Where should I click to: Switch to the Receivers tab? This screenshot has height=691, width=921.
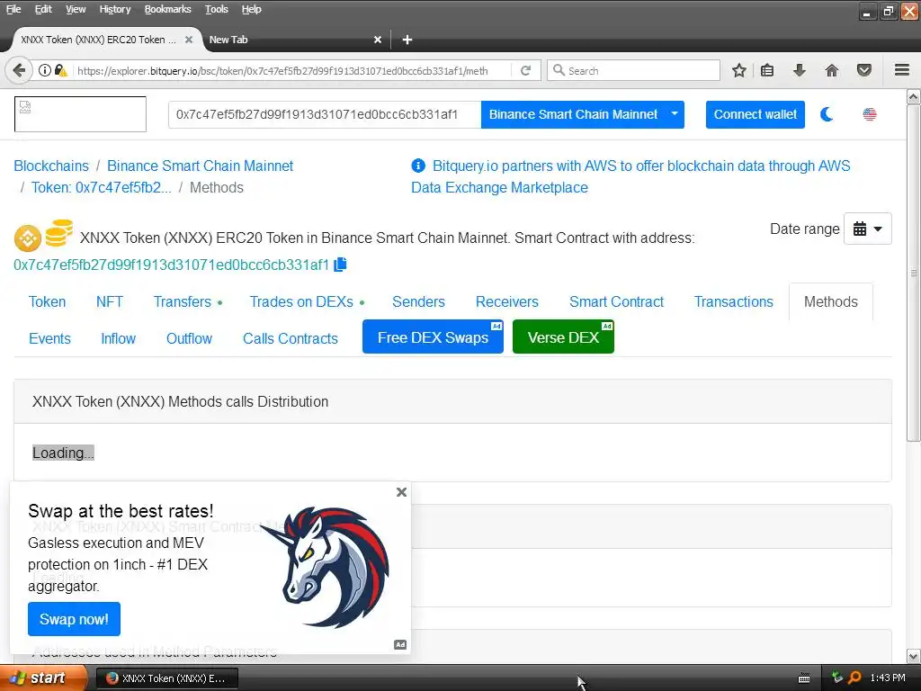coord(507,301)
